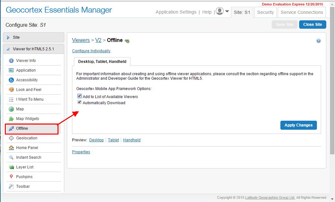This screenshot has height=202, width=335.
Task: Click the Offline plug icon
Action: click(x=11, y=128)
